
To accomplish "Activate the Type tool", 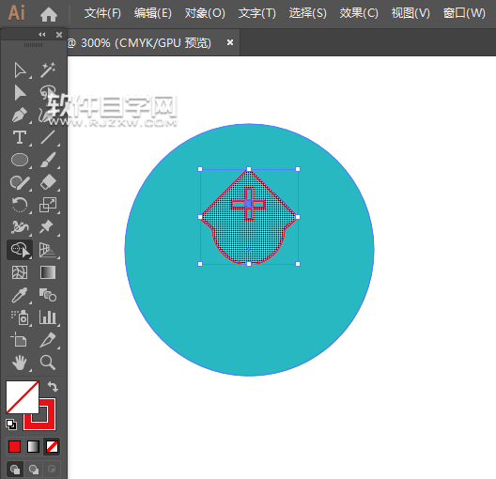I will pos(20,137).
